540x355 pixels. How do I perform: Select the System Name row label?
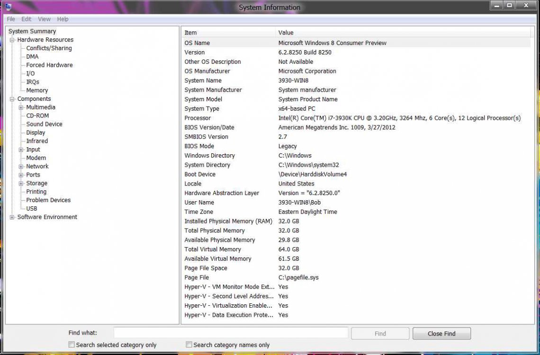click(203, 80)
